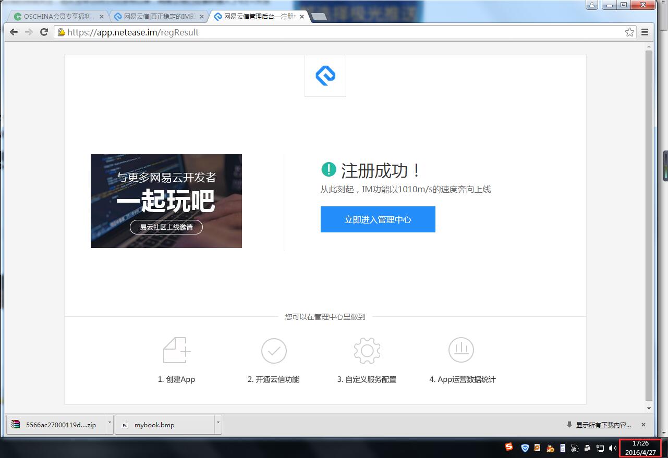Close the OSCHINA tab
Screen dimensions: 668x458
click(101, 17)
